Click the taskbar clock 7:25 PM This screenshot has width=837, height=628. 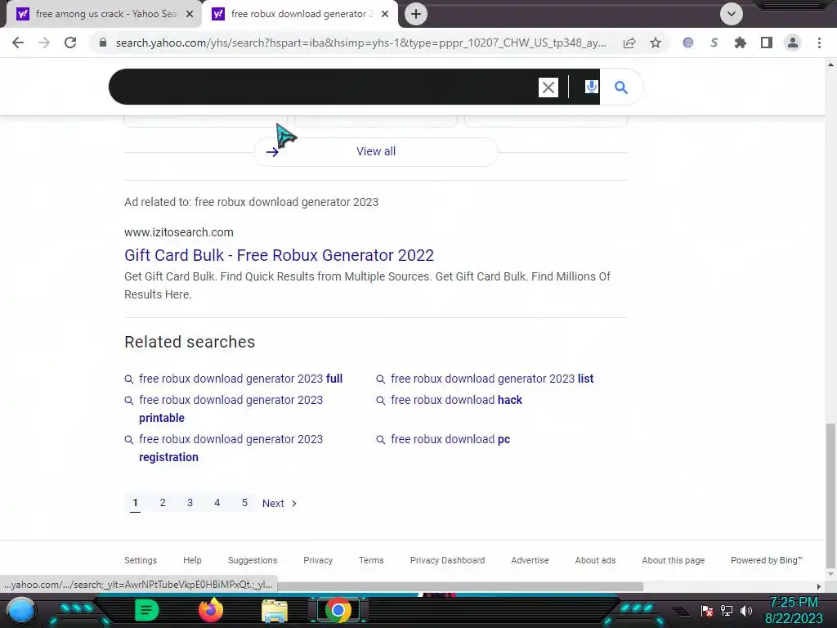pos(794,603)
